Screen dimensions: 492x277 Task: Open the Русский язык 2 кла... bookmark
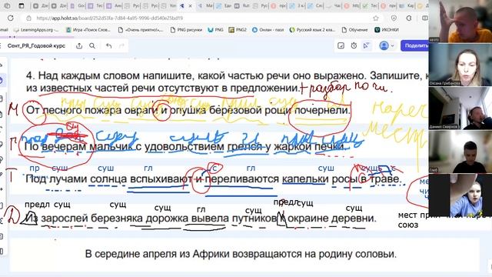click(x=312, y=30)
